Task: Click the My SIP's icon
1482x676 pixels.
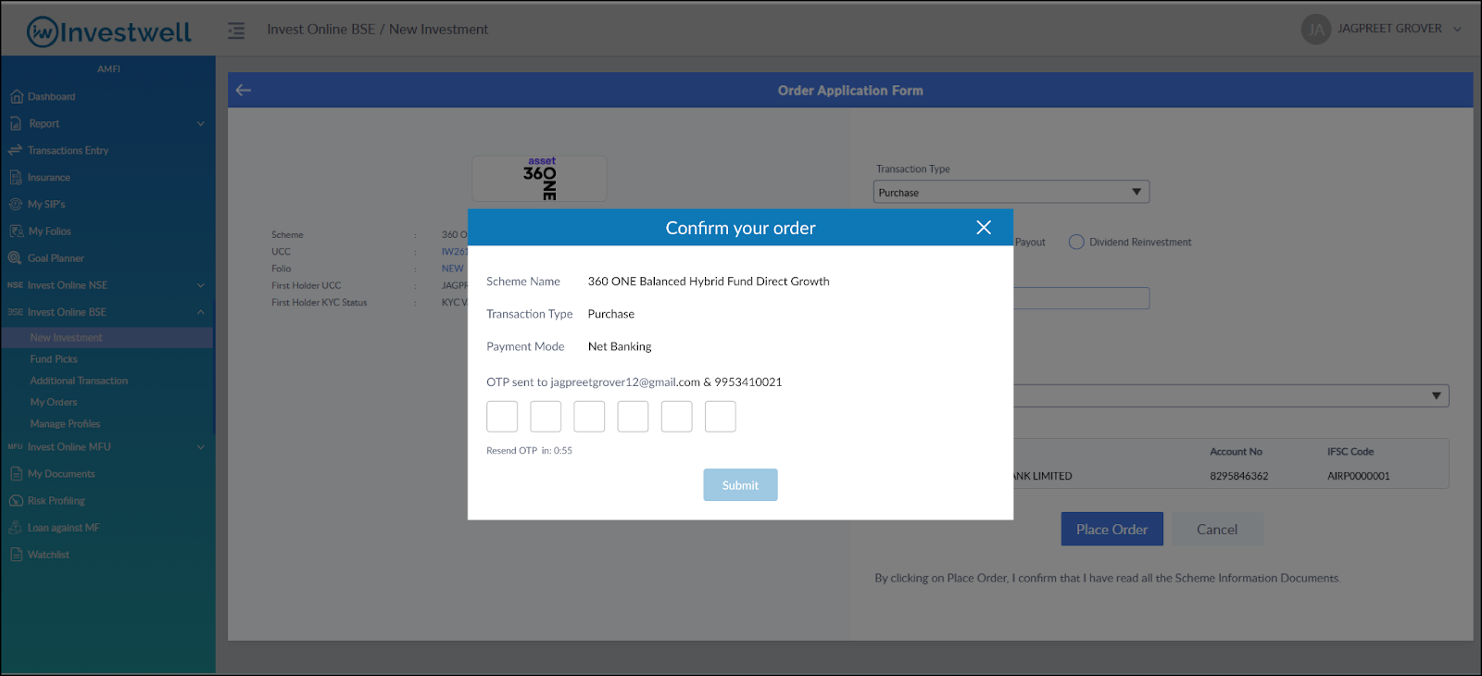Action: pos(16,204)
